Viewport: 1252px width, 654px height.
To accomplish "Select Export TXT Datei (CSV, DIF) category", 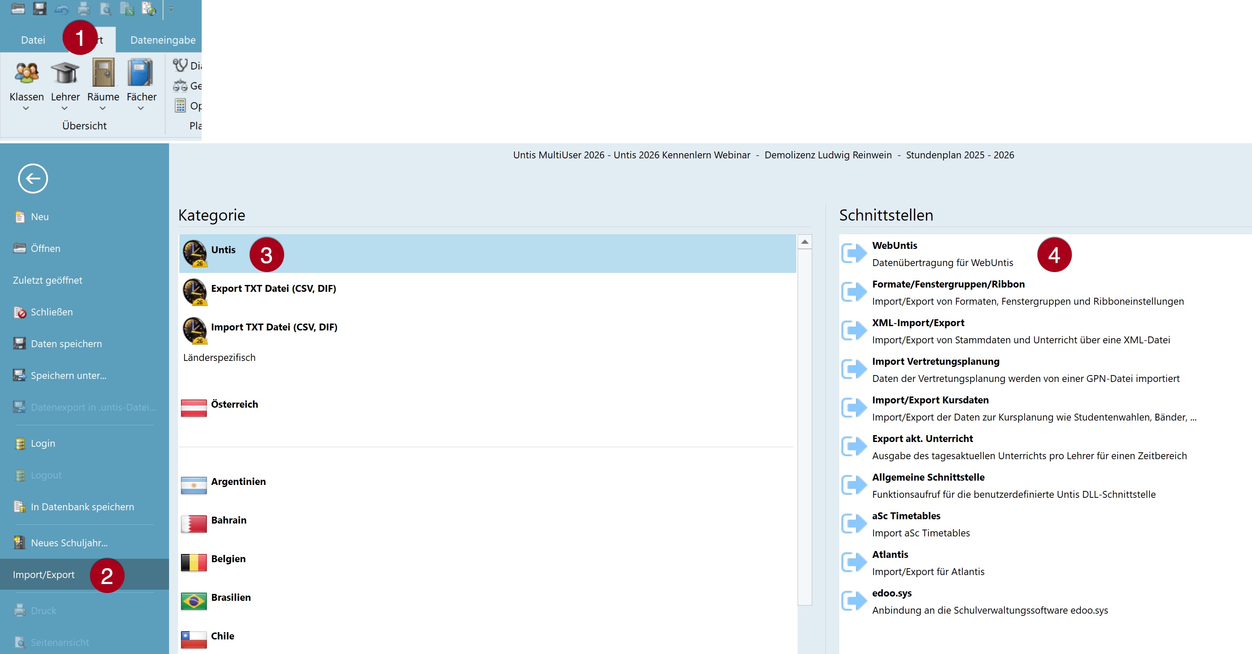I will [x=273, y=288].
